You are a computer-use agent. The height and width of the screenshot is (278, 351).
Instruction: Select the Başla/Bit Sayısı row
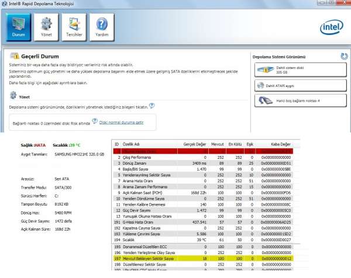[x=203, y=169]
